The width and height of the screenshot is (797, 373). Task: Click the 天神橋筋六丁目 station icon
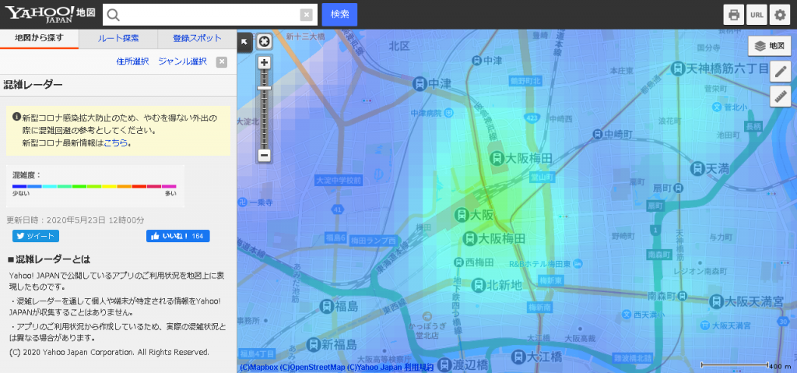[x=678, y=69]
